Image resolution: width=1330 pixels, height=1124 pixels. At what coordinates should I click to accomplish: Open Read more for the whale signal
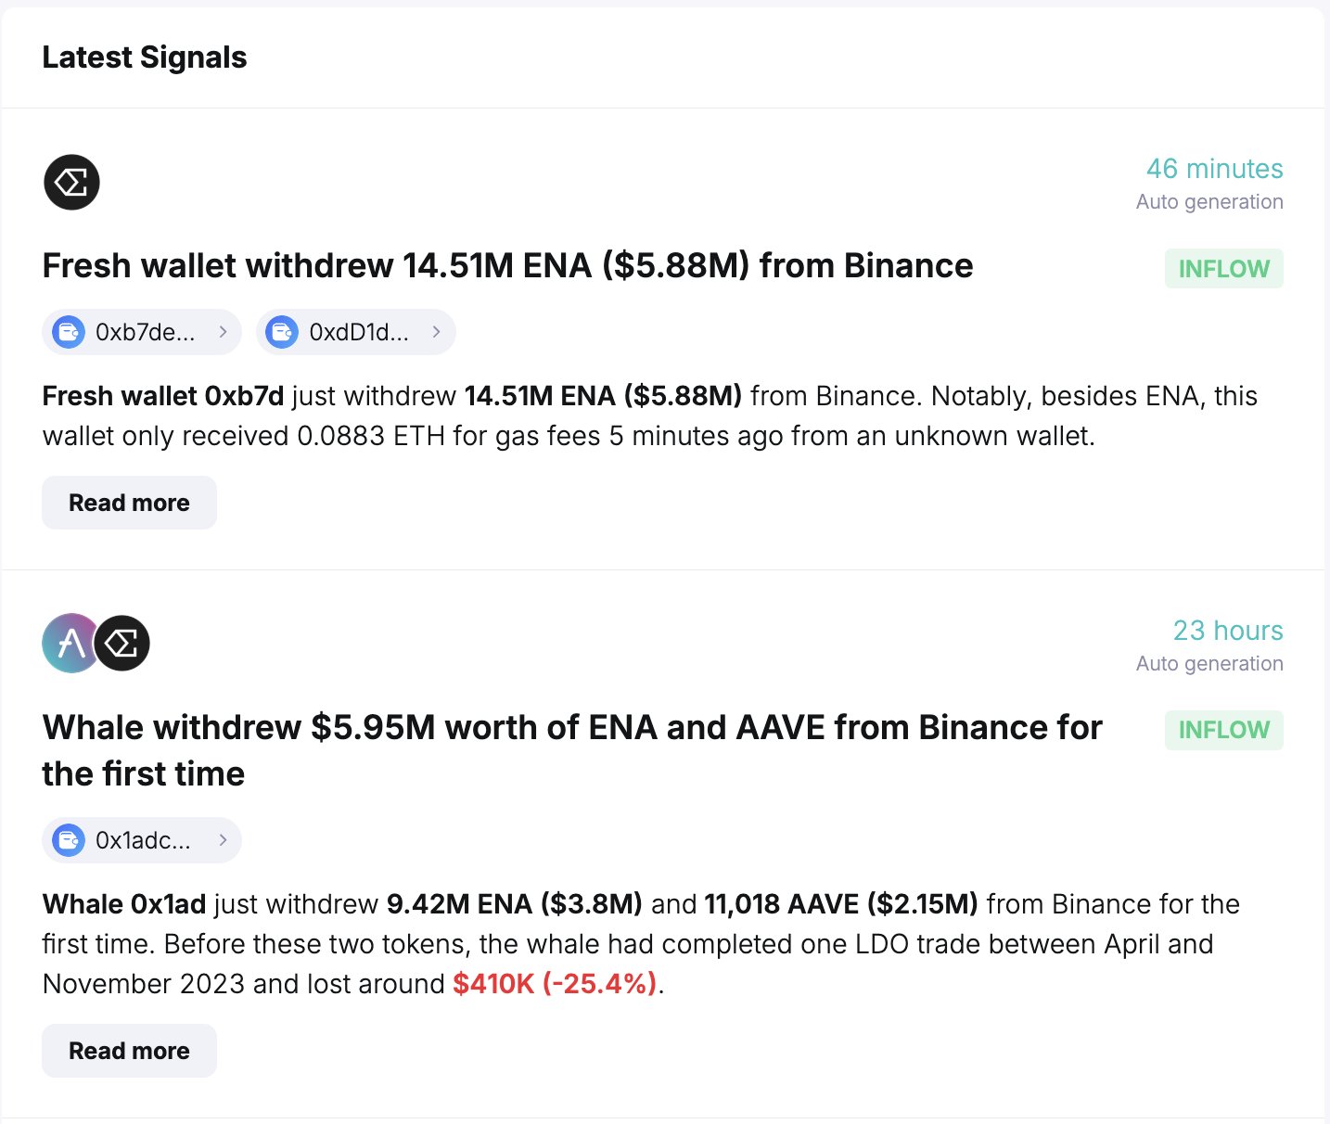pyautogui.click(x=129, y=1051)
